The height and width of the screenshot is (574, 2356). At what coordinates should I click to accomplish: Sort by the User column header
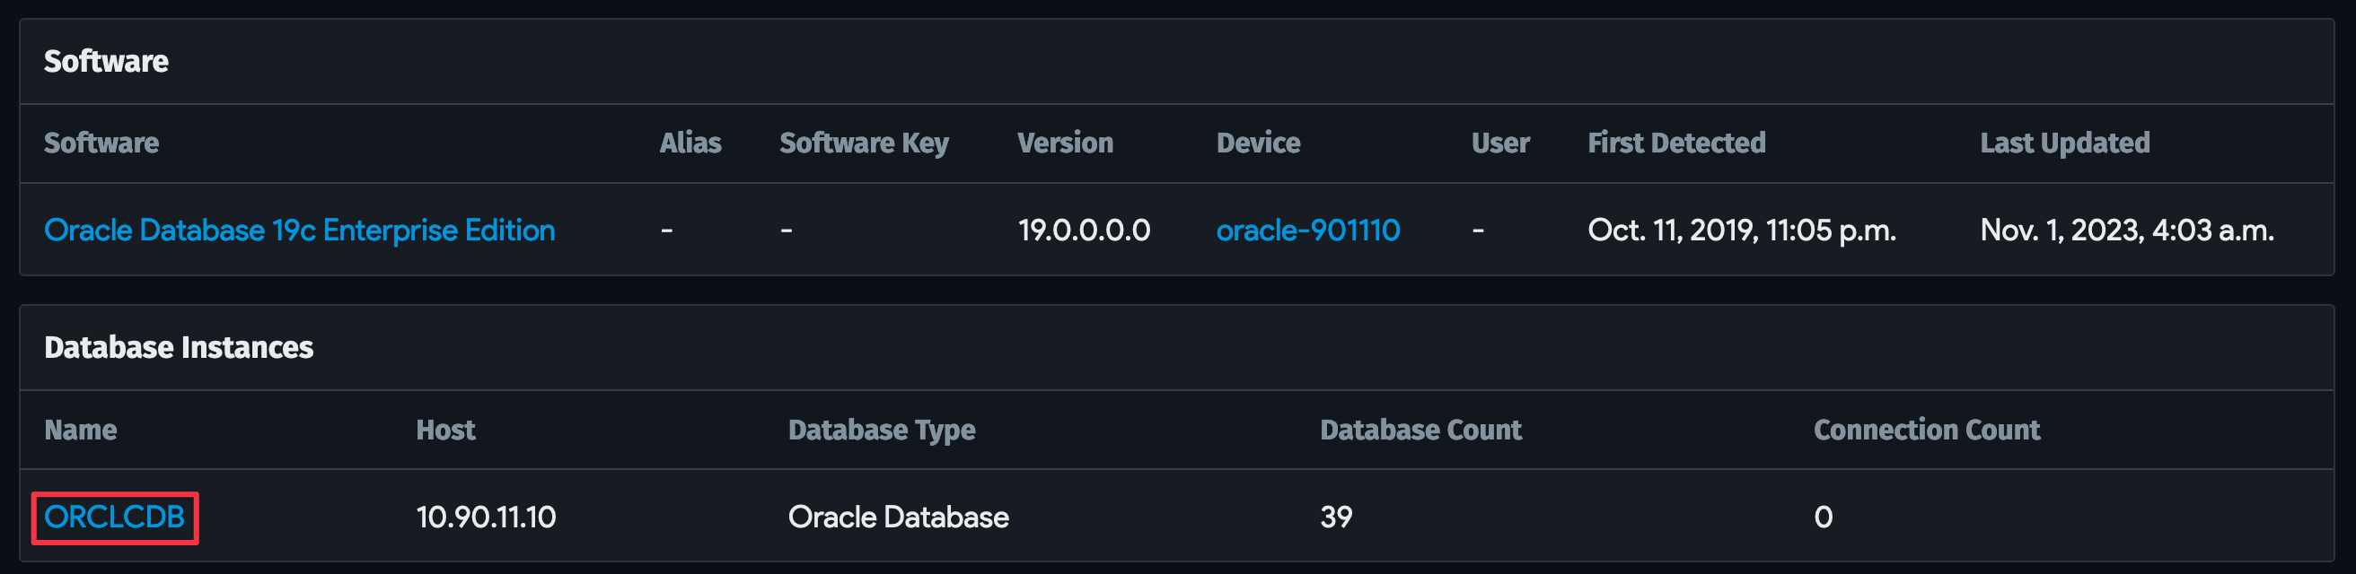pyautogui.click(x=1499, y=143)
